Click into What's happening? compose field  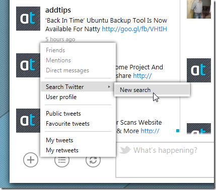[165, 160]
